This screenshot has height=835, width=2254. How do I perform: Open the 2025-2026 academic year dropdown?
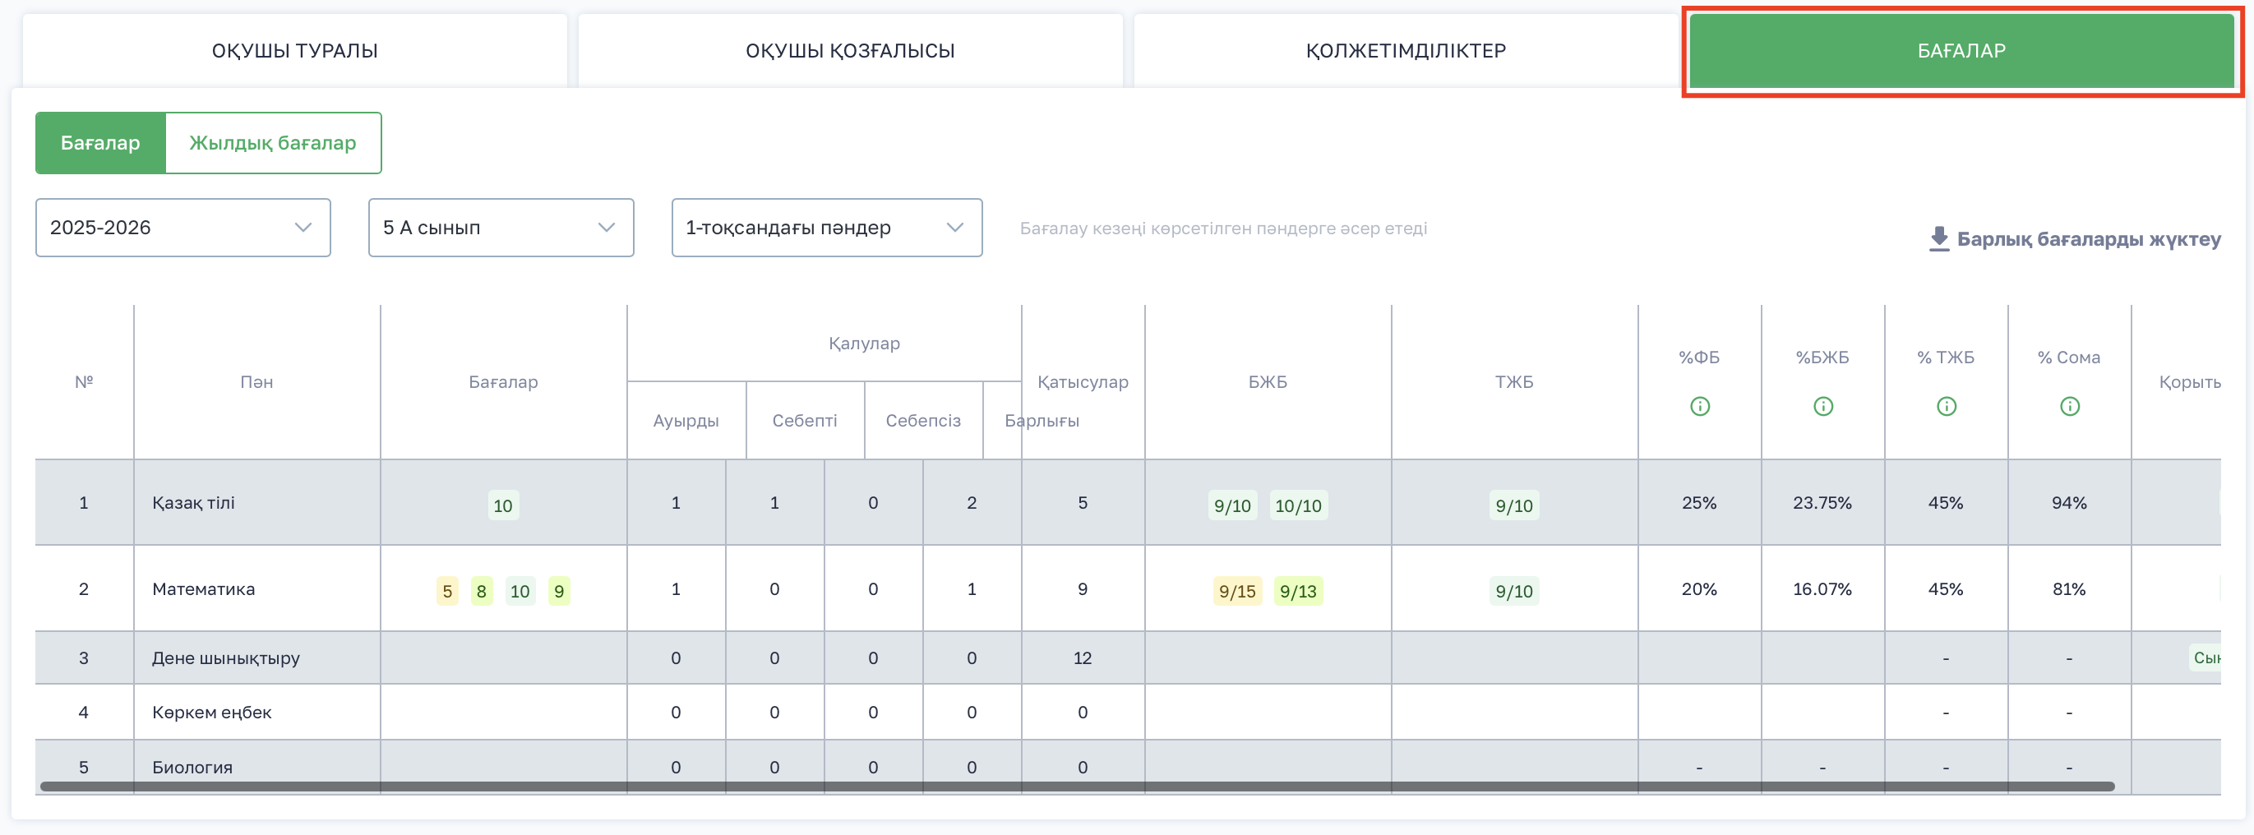click(x=182, y=228)
